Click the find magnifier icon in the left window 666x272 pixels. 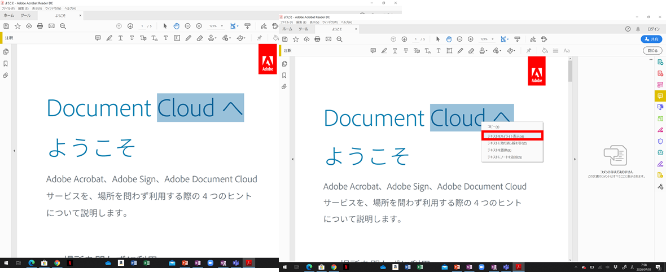(63, 26)
